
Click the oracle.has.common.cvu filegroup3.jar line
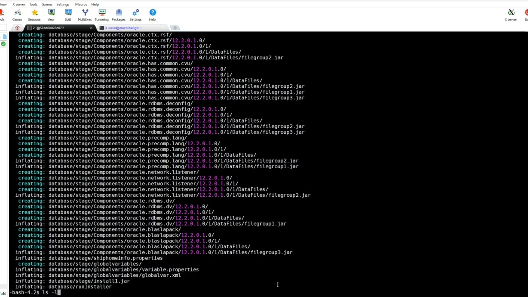click(160, 98)
